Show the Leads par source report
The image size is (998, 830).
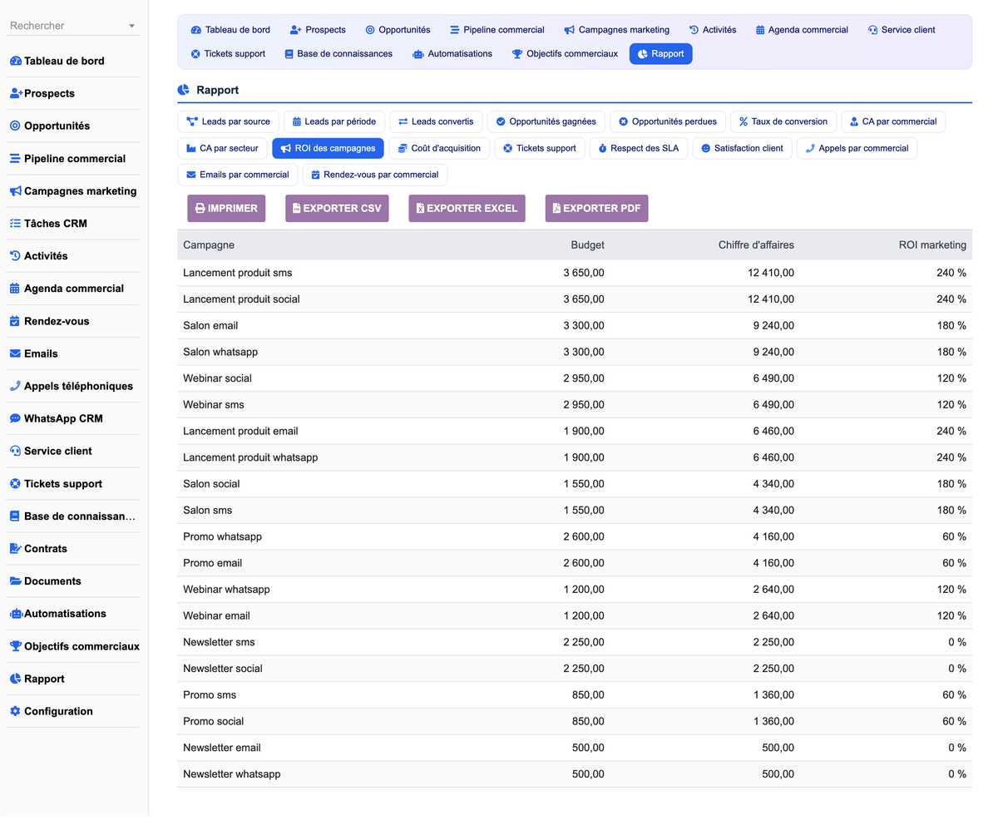point(228,121)
